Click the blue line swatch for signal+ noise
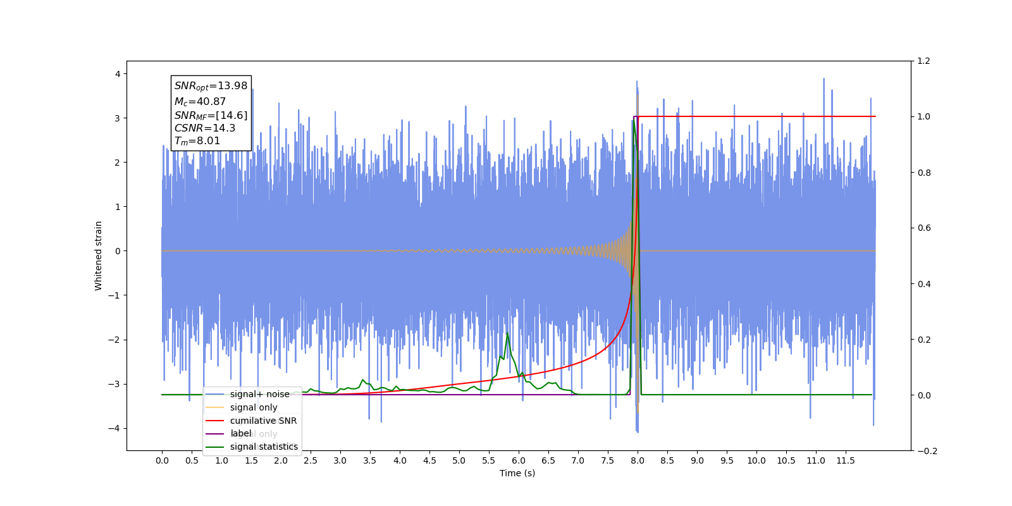The height and width of the screenshot is (506, 1012). [x=215, y=394]
